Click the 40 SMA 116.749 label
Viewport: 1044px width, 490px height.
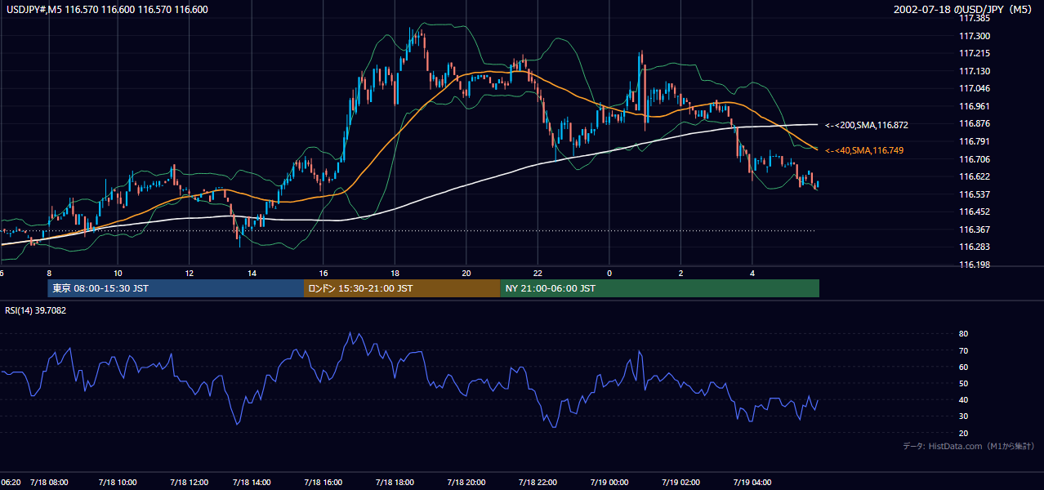tap(864, 150)
